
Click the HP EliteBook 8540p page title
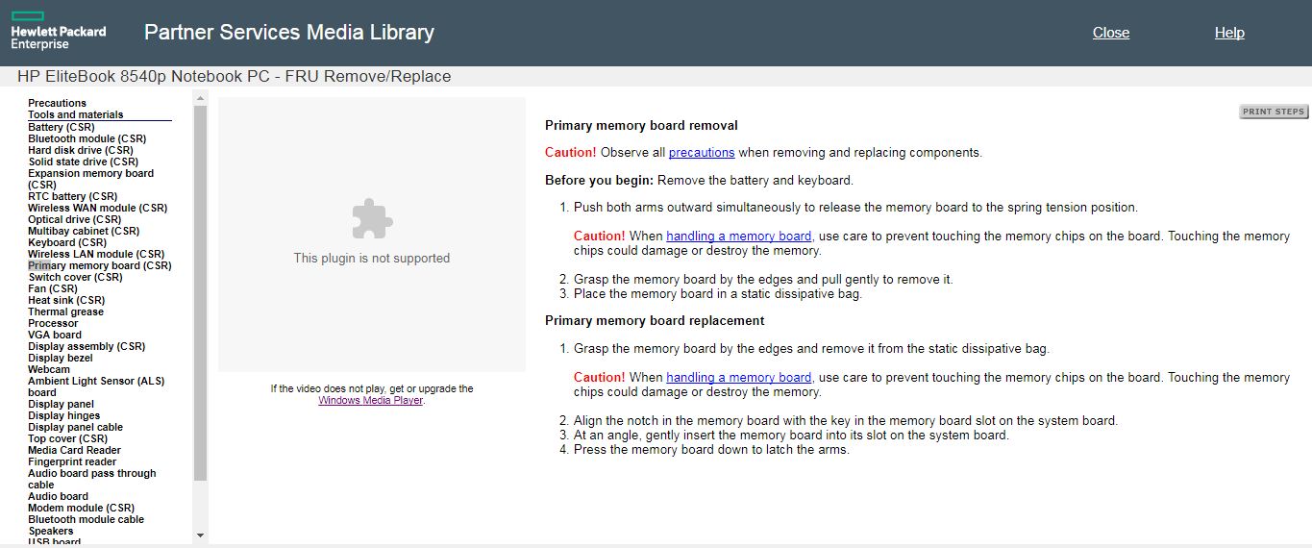point(234,77)
